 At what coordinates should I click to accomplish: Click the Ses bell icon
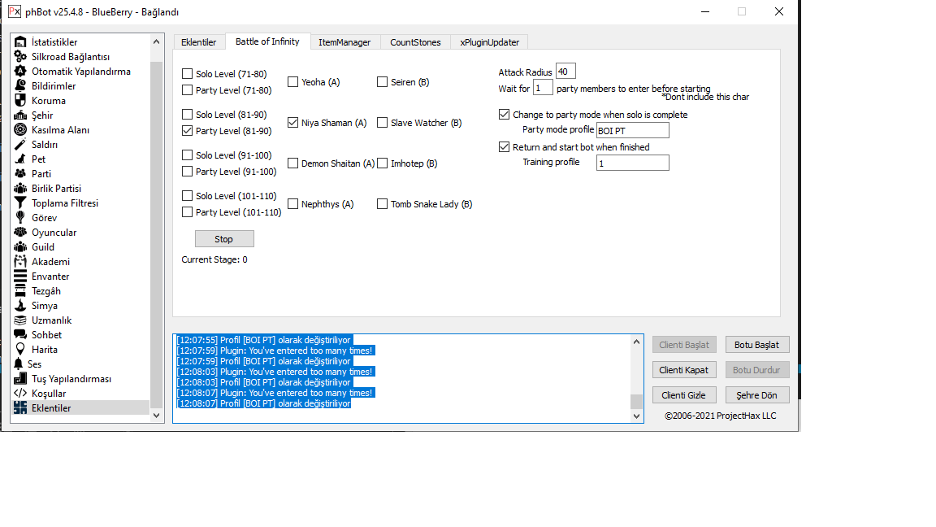click(x=19, y=364)
